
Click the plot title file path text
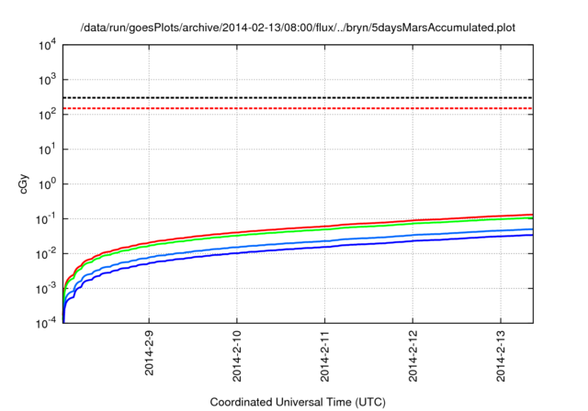[299, 28]
